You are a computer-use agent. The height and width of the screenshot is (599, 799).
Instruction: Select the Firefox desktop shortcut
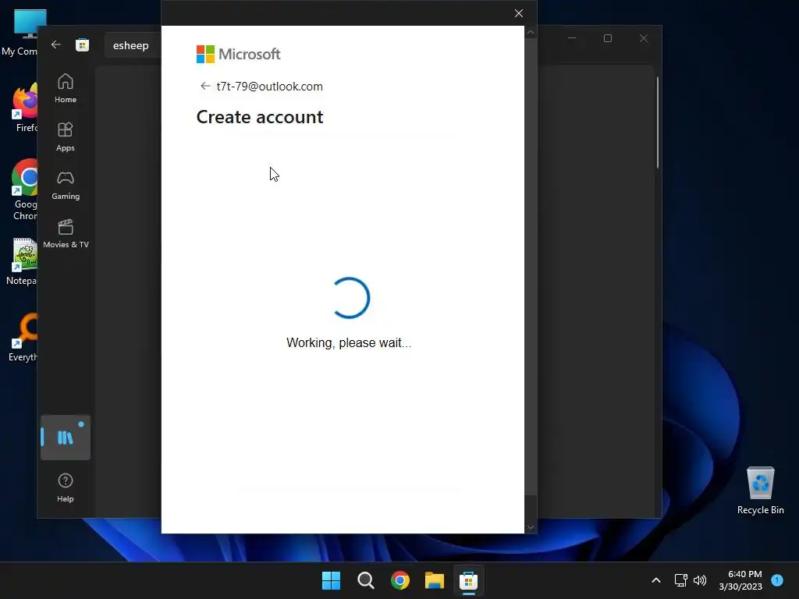24,108
